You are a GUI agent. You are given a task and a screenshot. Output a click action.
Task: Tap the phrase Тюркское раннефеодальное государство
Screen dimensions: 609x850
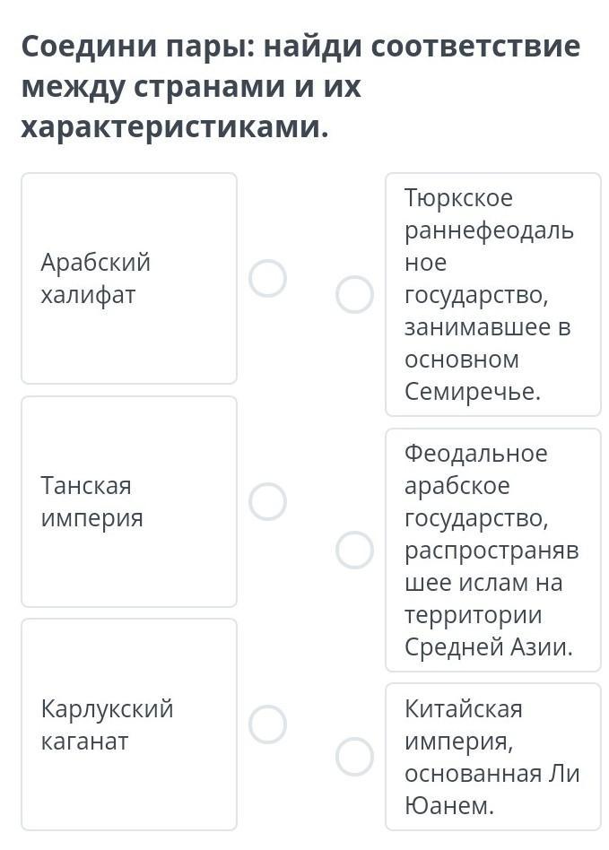coord(489,246)
